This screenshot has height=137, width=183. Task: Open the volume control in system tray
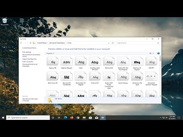(167, 118)
